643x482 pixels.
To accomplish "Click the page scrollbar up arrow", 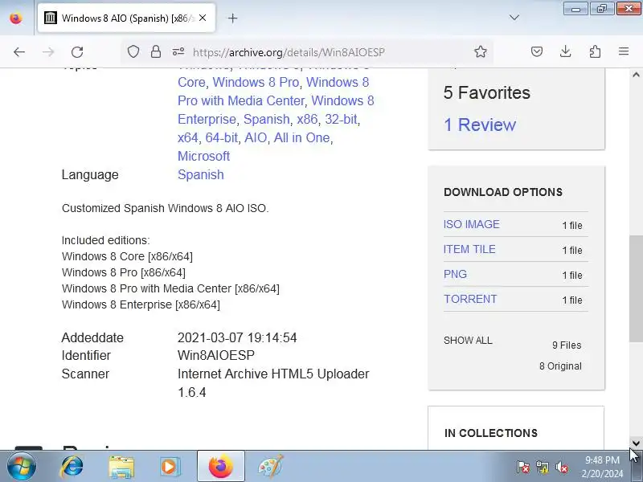I will [636, 75].
